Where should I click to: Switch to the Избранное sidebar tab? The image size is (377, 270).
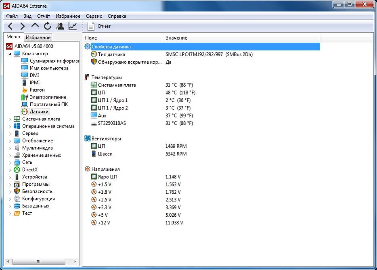38,37
